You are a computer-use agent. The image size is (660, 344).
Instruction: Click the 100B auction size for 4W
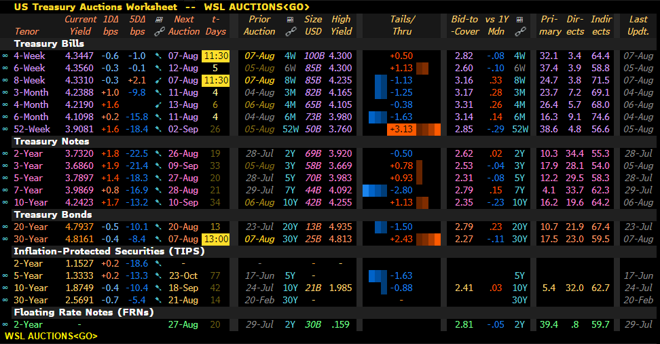(314, 56)
